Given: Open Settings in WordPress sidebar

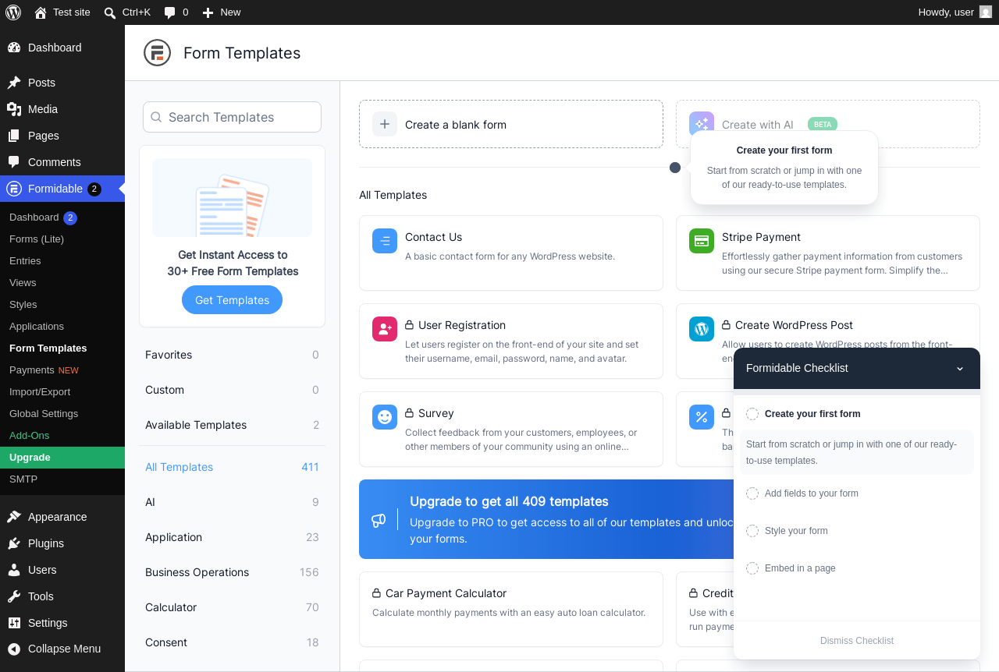Looking at the screenshot, I should (62, 623).
